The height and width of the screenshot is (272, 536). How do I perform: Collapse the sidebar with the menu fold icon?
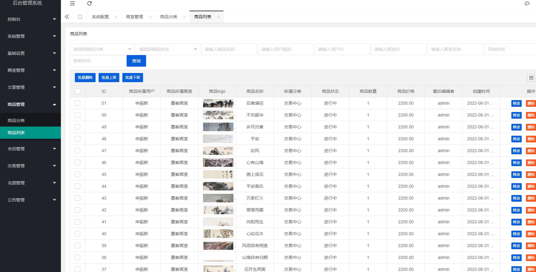point(72,3)
